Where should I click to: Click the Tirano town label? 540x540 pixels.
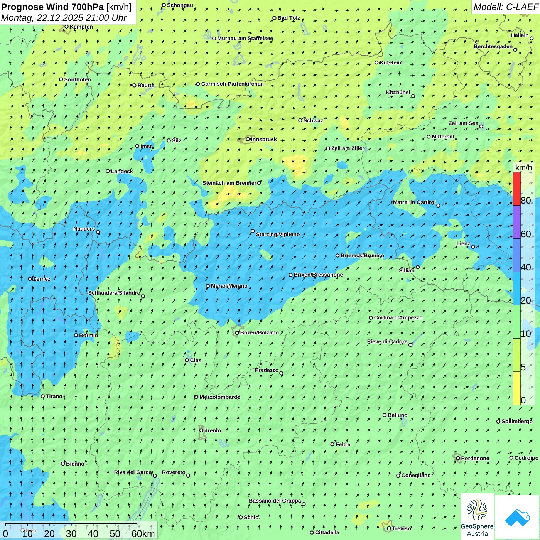(x=54, y=396)
